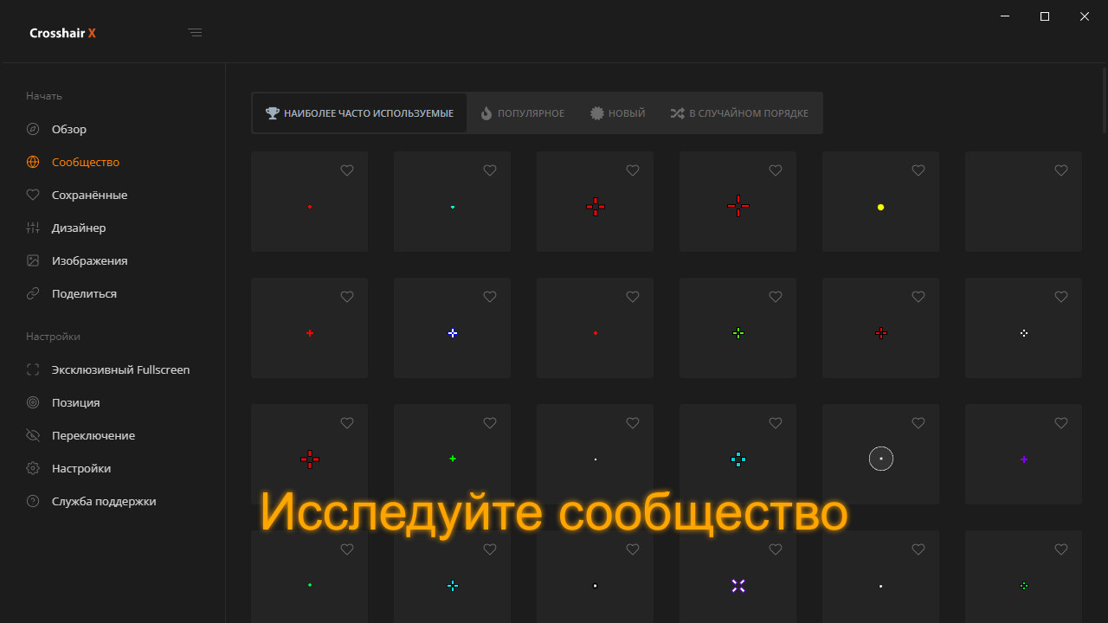Image resolution: width=1108 pixels, height=623 pixels.
Task: Switch to the ПОПУЛЯРНОЕ tab
Action: point(523,112)
